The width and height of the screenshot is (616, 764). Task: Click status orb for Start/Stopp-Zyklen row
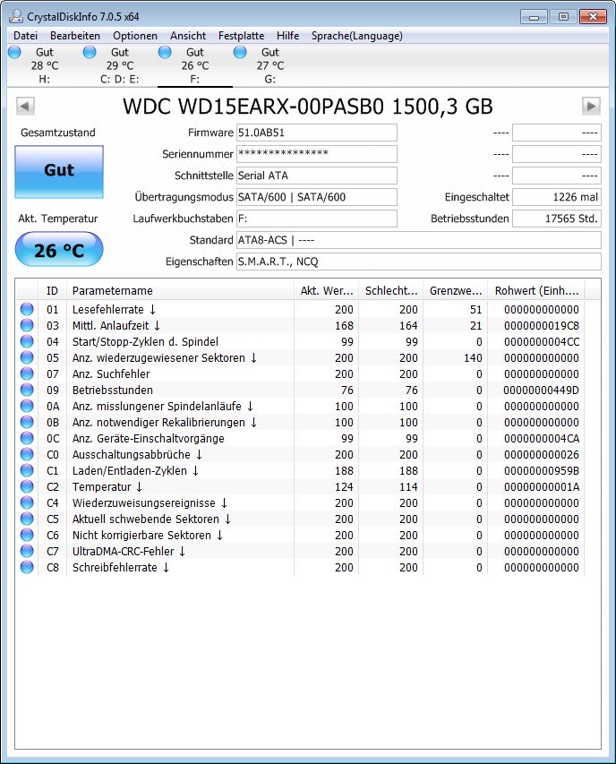[x=27, y=341]
